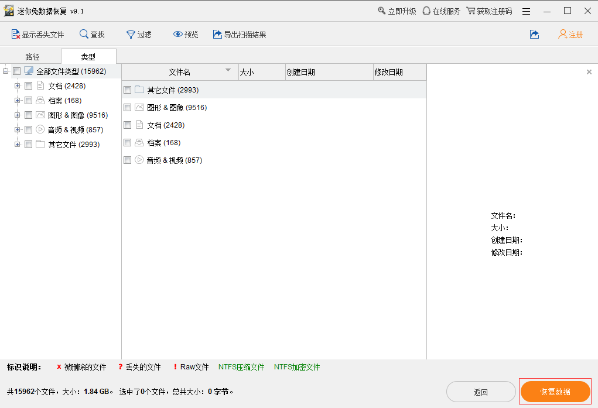
Task: Expand the 其它文件 (2993) tree node
Action: point(17,144)
